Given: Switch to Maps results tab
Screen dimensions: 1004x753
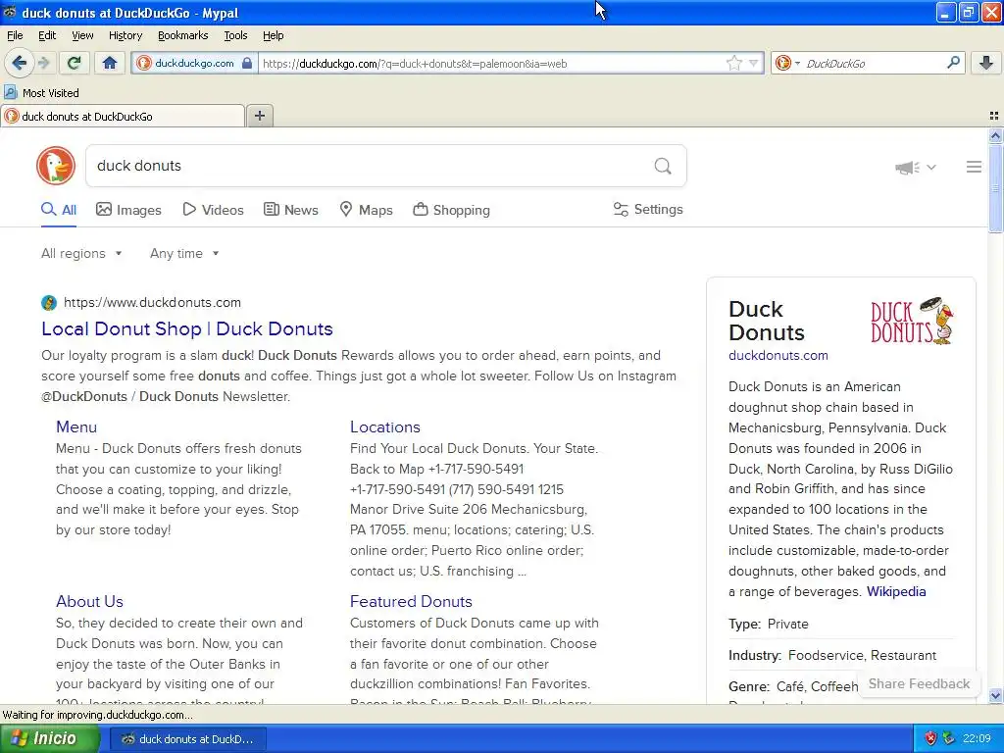Looking at the screenshot, I should 367,210.
